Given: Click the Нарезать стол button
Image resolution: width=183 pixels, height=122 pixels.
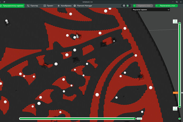Looking at the screenshot, I should tap(145, 6).
